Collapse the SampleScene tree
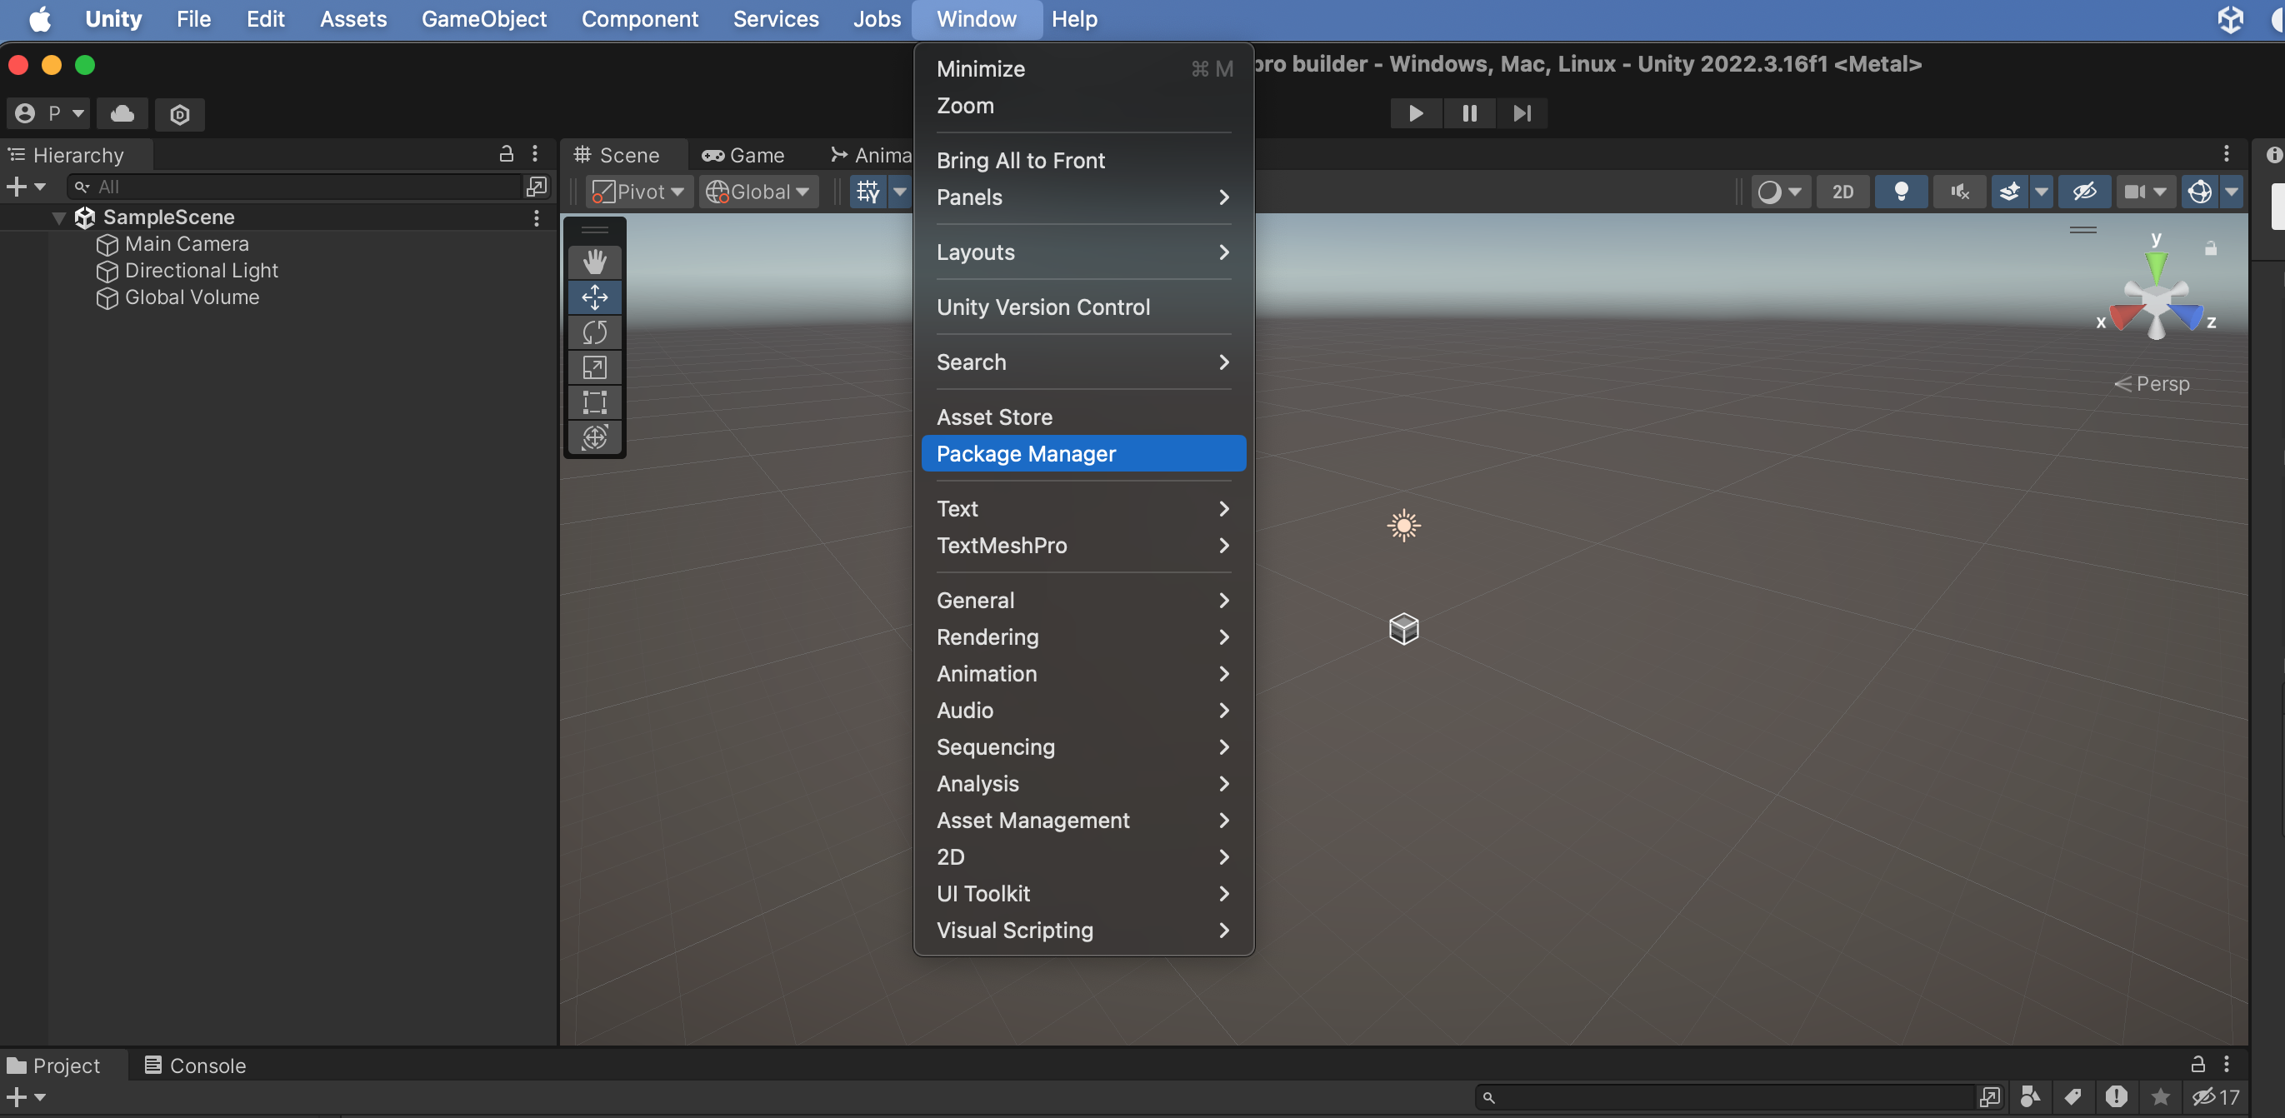 pyautogui.click(x=58, y=217)
